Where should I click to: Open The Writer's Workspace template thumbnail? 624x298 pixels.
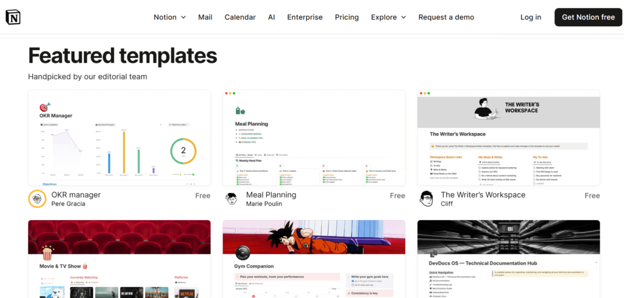509,138
